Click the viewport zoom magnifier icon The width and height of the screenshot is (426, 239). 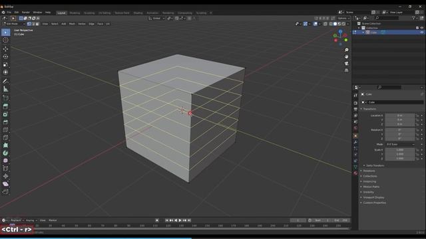click(x=346, y=50)
